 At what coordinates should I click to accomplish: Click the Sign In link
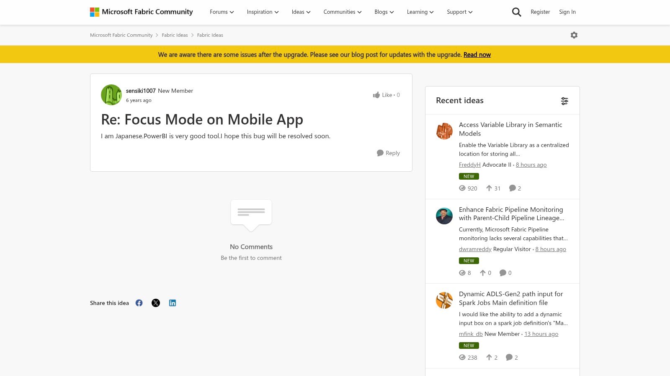[567, 12]
